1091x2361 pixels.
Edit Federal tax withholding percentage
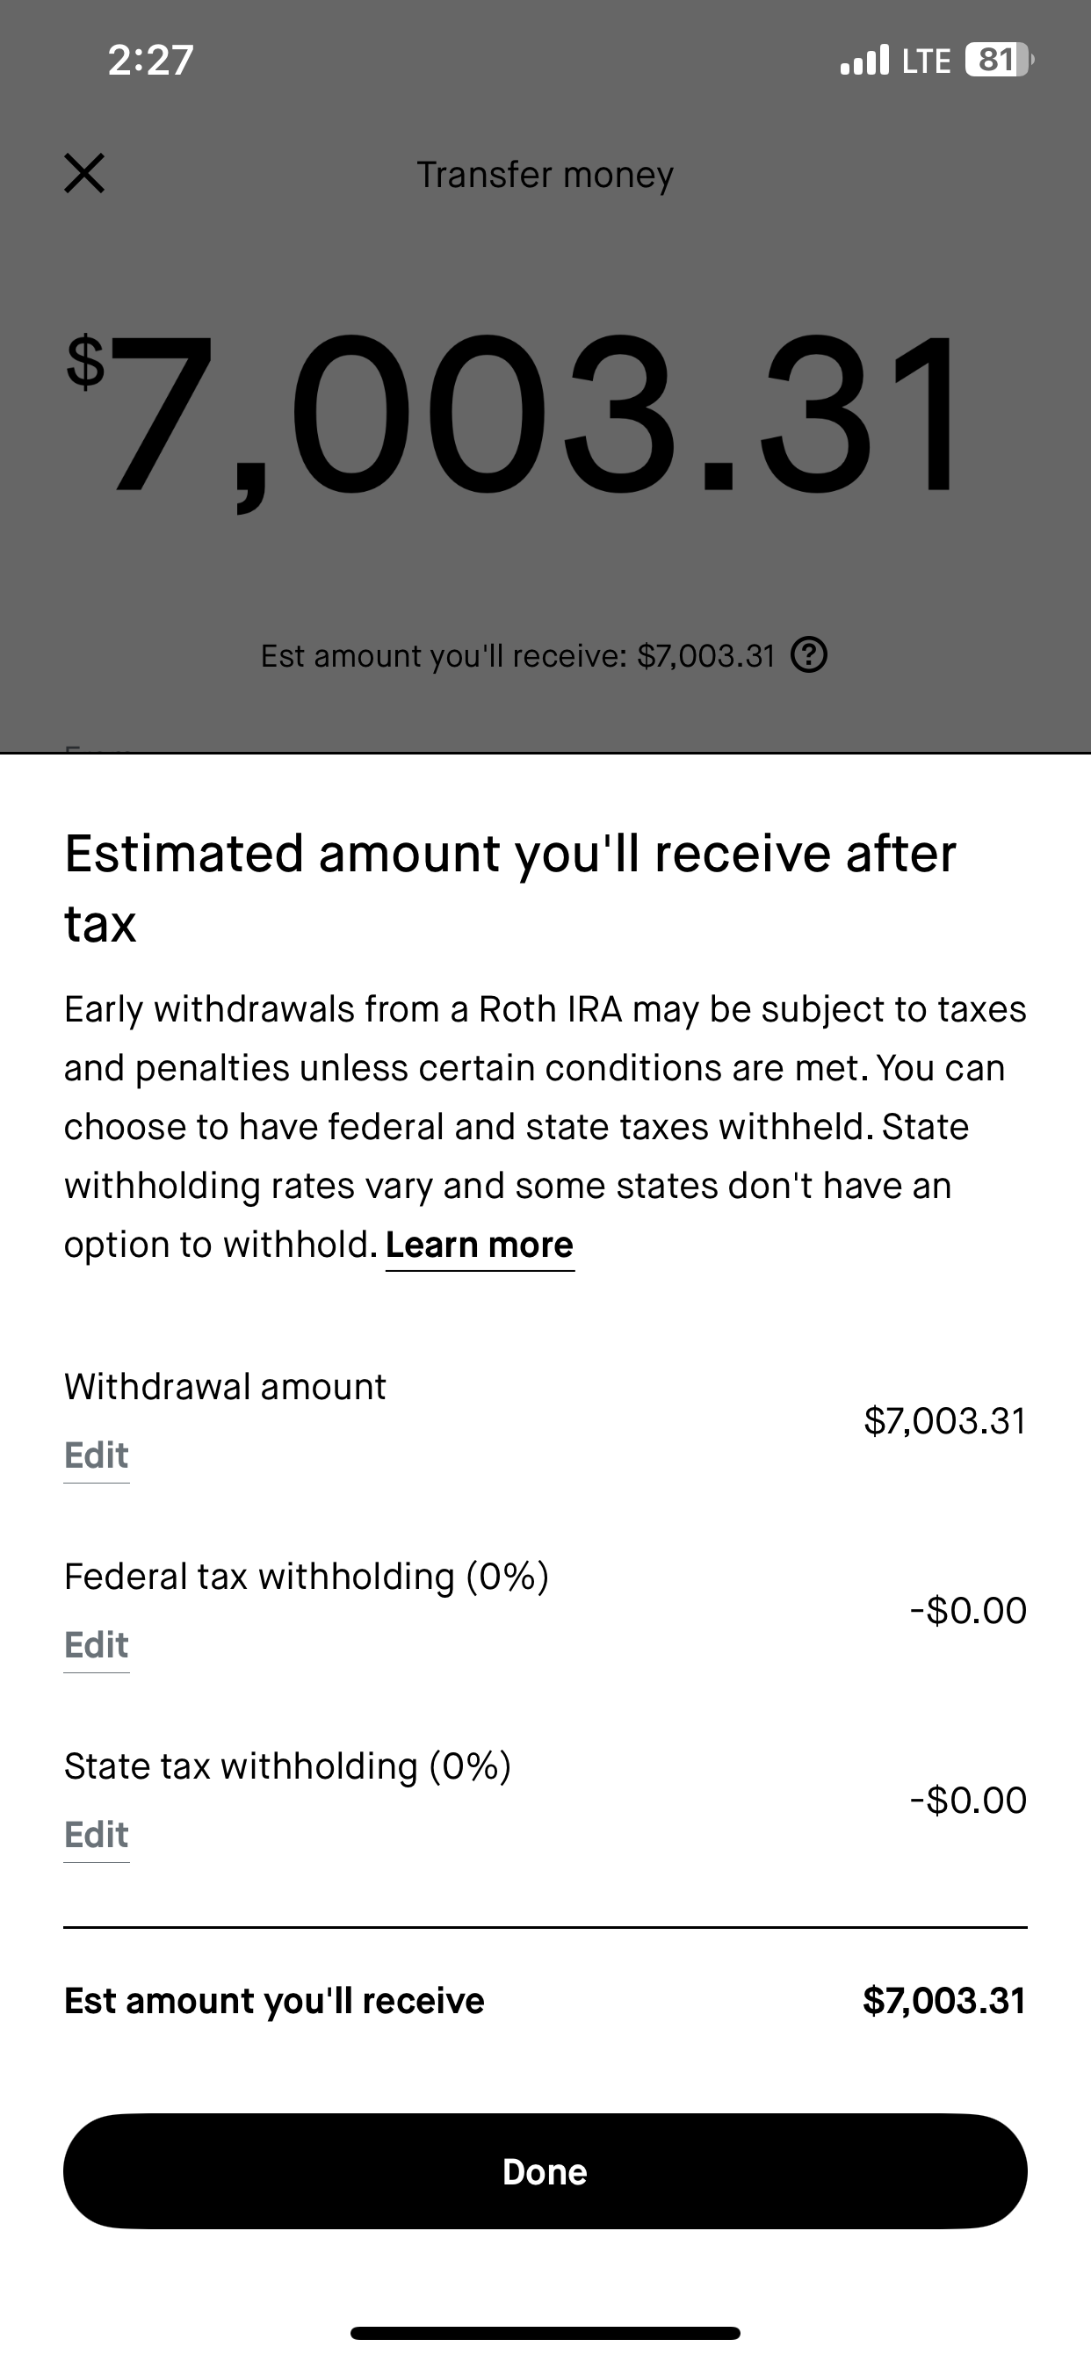[x=97, y=1645]
